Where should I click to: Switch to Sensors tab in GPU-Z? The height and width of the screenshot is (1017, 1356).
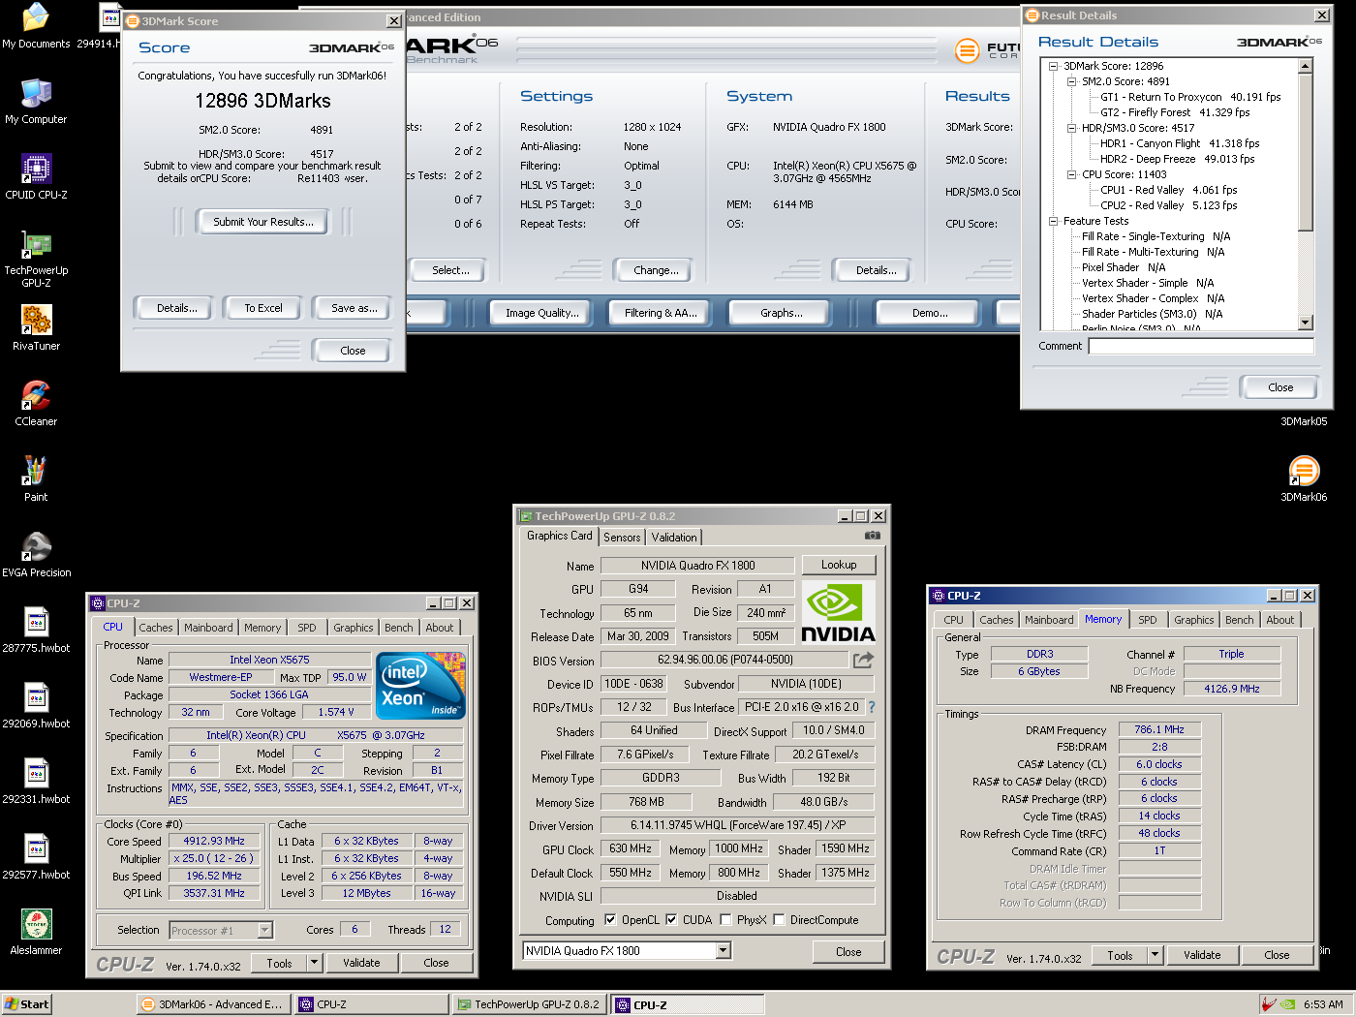(x=622, y=538)
